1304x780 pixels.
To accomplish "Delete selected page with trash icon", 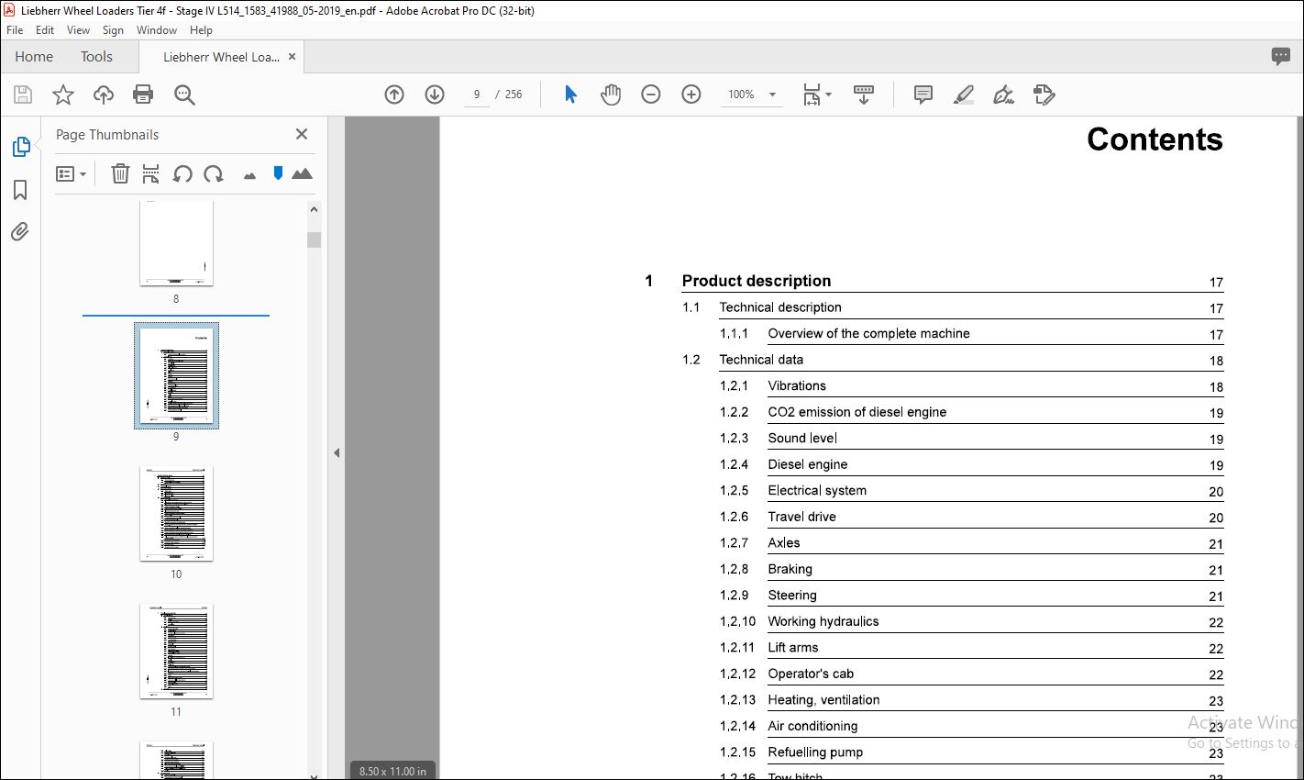I will pyautogui.click(x=120, y=173).
